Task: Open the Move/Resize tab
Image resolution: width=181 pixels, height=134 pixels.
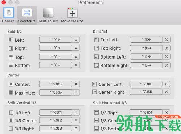Action: point(72,15)
